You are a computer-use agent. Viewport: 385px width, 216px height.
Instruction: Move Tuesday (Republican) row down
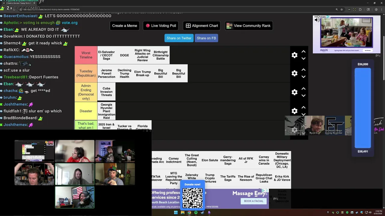[x=303, y=77]
